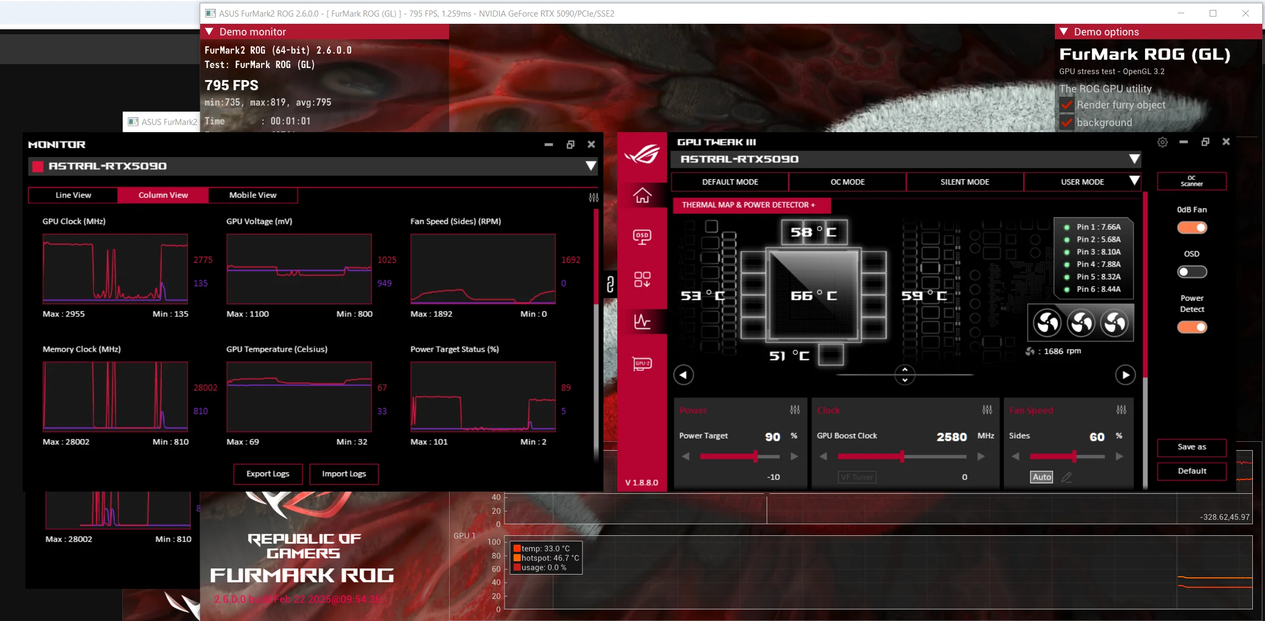Switch to Line View tab
This screenshot has height=621, width=1265.
coord(73,195)
